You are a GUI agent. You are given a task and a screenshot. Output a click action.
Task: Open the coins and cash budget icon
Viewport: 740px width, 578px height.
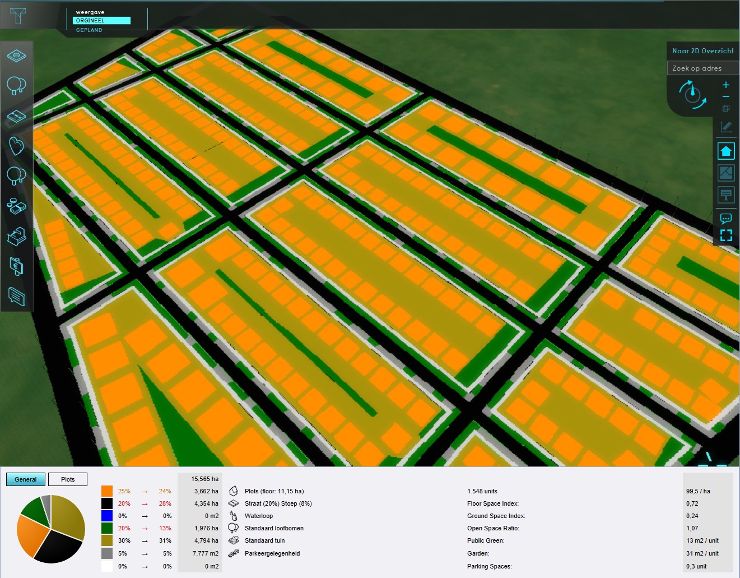[16, 206]
